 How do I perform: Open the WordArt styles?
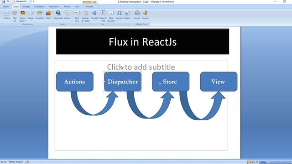coord(94,16)
